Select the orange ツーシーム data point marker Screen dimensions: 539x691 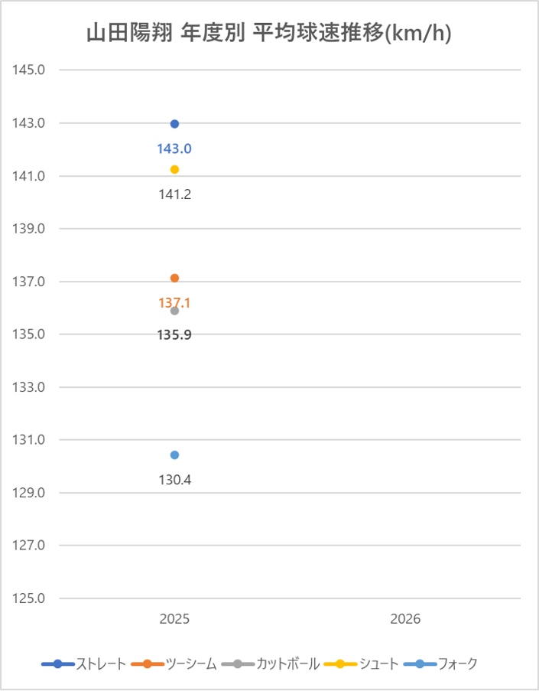174,278
